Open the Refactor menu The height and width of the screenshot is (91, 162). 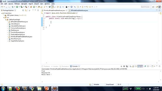pos(17,4)
